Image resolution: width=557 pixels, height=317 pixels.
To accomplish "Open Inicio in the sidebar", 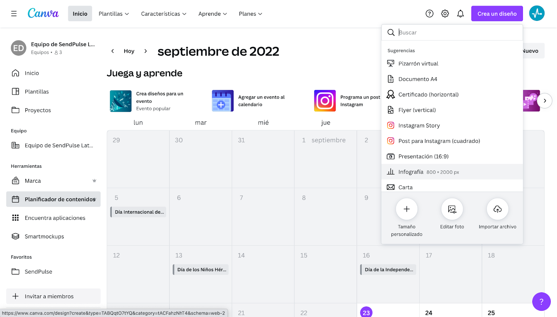I will point(53,73).
